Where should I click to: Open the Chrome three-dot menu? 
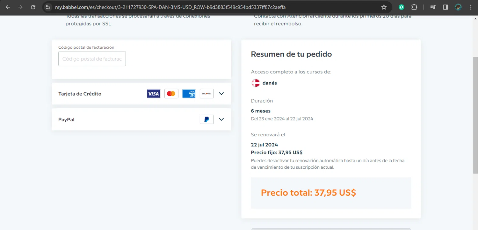(471, 7)
